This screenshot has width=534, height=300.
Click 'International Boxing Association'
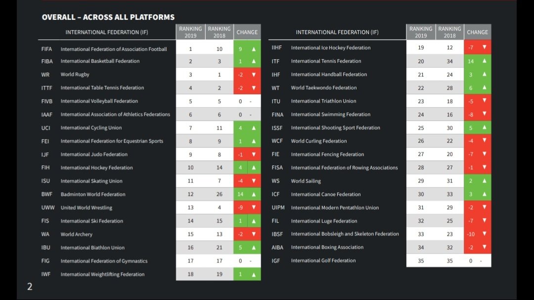(x=327, y=247)
